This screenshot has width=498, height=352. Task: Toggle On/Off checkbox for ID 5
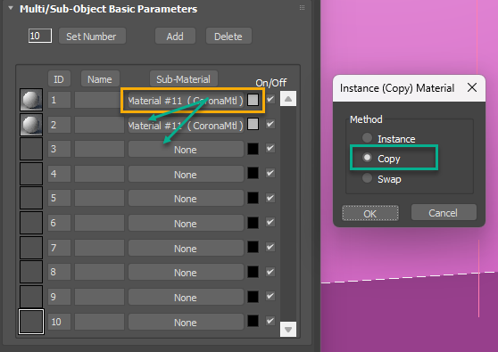point(270,198)
